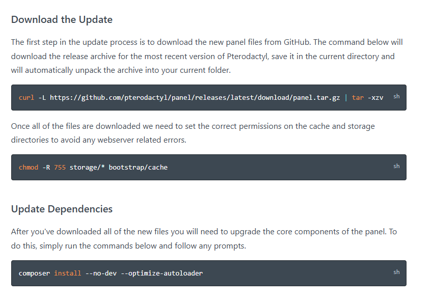The image size is (433, 301).
Task: Click "bootstrap/cache" in chmod command
Action: coord(138,168)
